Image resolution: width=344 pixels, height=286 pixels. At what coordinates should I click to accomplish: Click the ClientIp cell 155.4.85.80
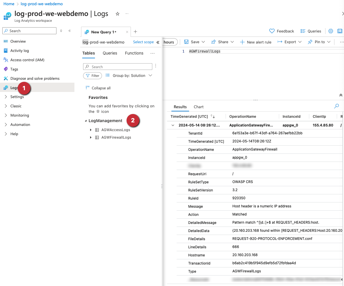323,125
